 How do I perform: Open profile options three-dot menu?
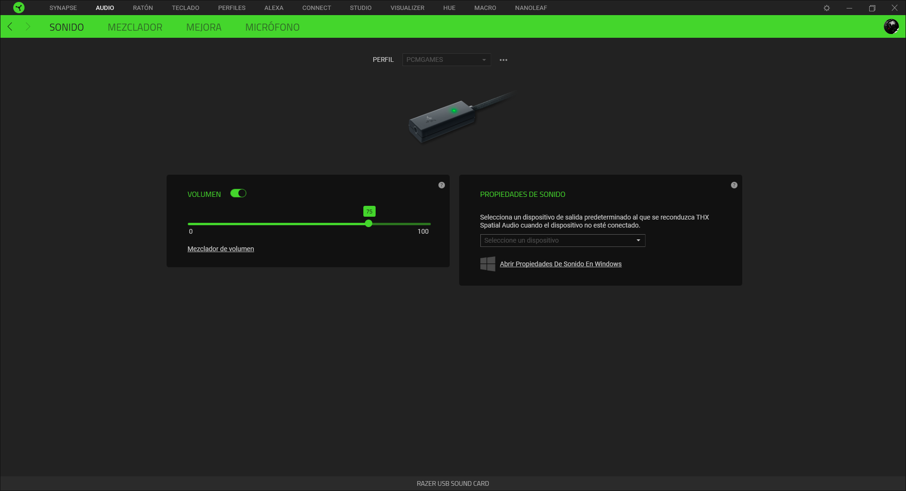[x=503, y=60]
